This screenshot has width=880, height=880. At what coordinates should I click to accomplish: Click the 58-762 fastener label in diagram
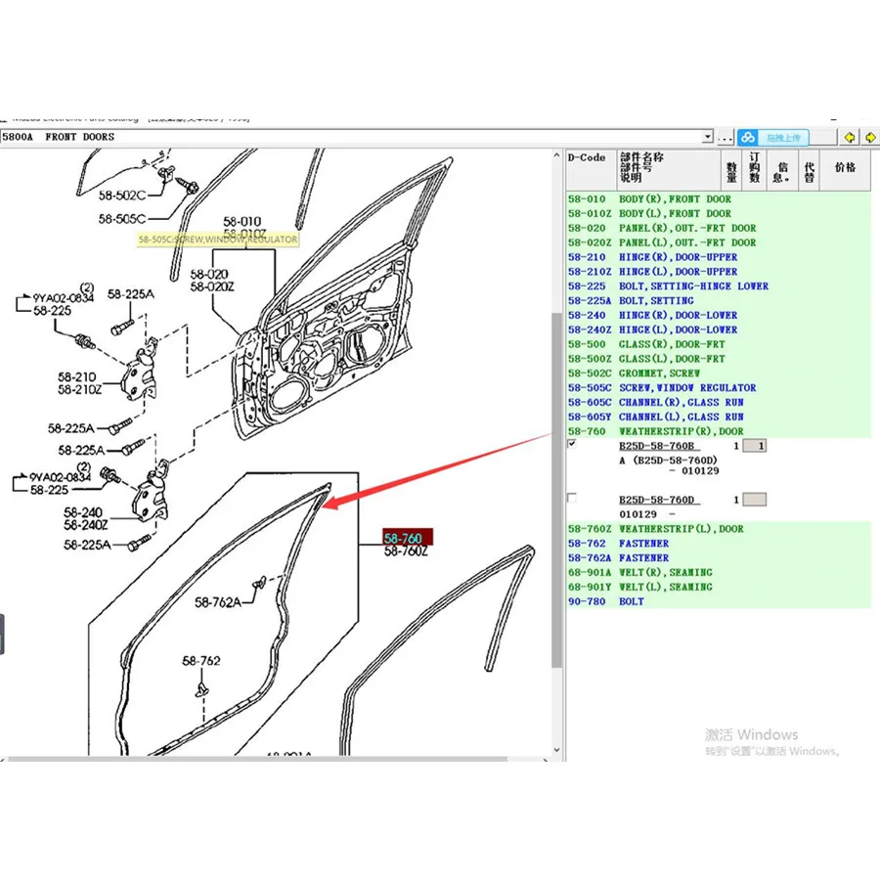[x=200, y=661]
